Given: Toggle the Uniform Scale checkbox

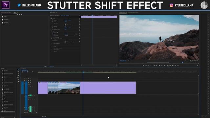Looking at the screenshot, I should (x=65, y=25).
